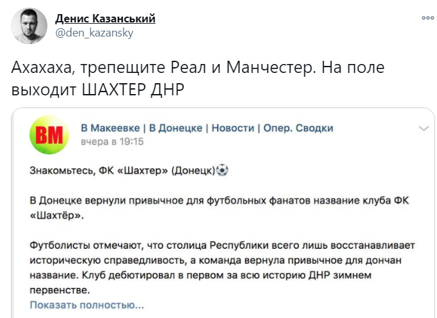Click the 'вчера в 19:15' post timestamp

[112, 141]
